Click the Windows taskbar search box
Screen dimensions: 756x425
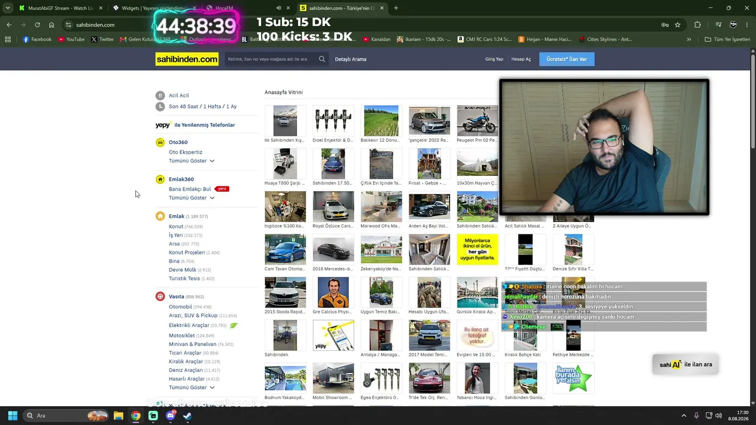point(66,416)
